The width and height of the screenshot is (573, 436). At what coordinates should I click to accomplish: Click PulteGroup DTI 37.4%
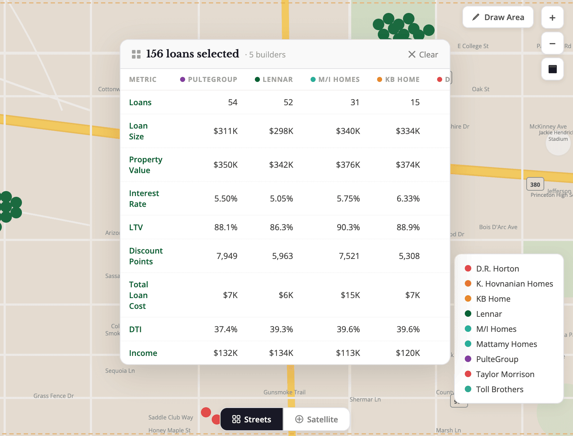pos(226,329)
